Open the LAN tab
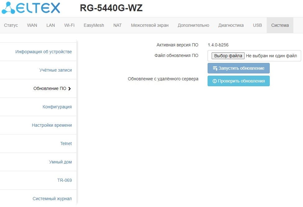Viewport: 303px width, 207px height. click(51, 25)
